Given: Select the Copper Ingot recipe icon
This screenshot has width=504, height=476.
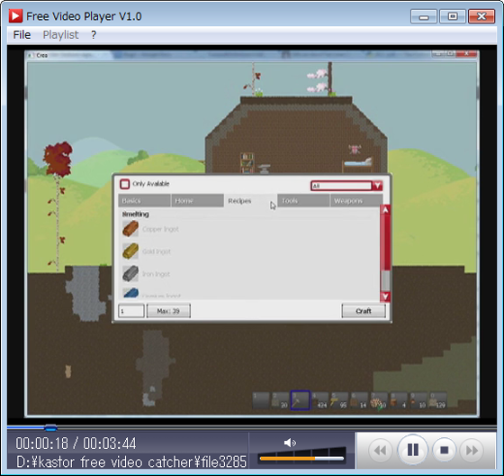Looking at the screenshot, I should (130, 229).
